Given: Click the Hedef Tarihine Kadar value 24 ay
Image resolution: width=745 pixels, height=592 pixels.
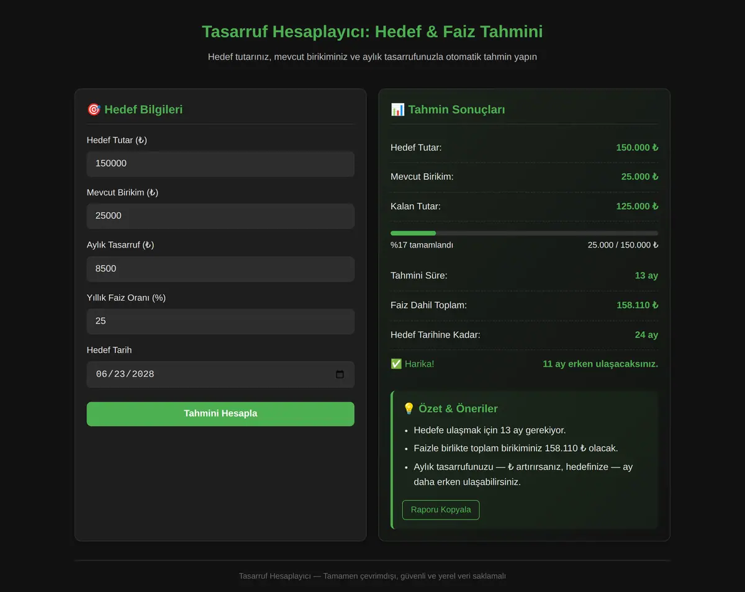Looking at the screenshot, I should click(646, 335).
